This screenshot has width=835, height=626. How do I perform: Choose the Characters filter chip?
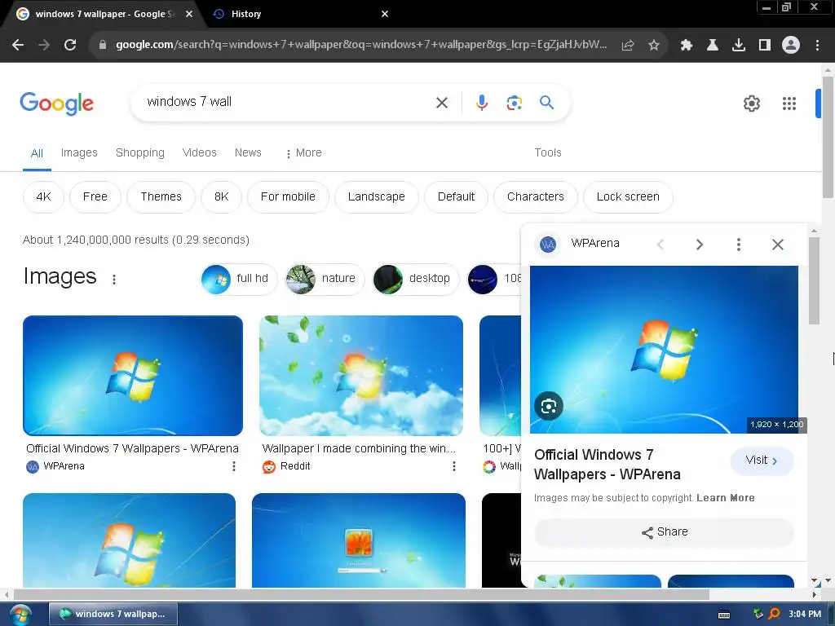(536, 197)
